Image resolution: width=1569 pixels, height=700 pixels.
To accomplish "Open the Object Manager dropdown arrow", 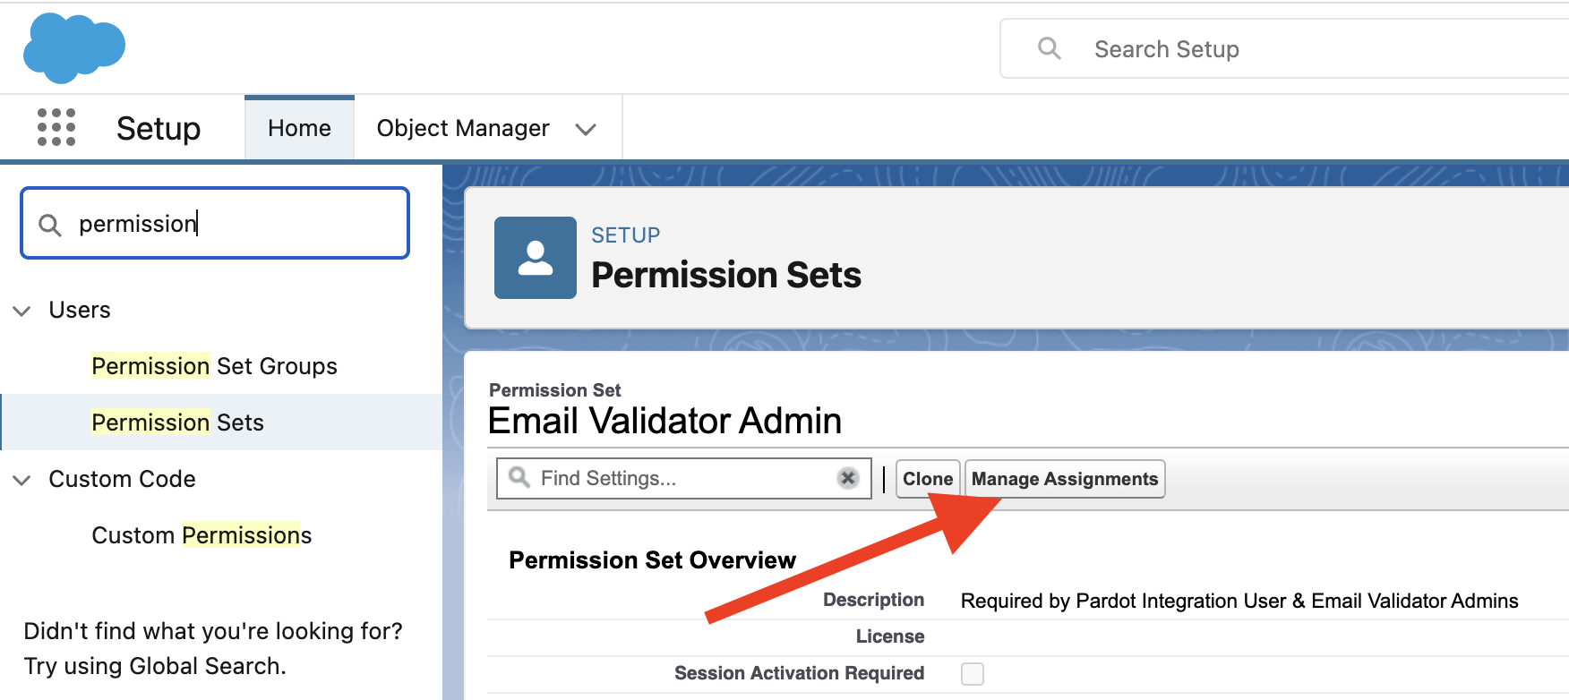I will click(x=587, y=128).
